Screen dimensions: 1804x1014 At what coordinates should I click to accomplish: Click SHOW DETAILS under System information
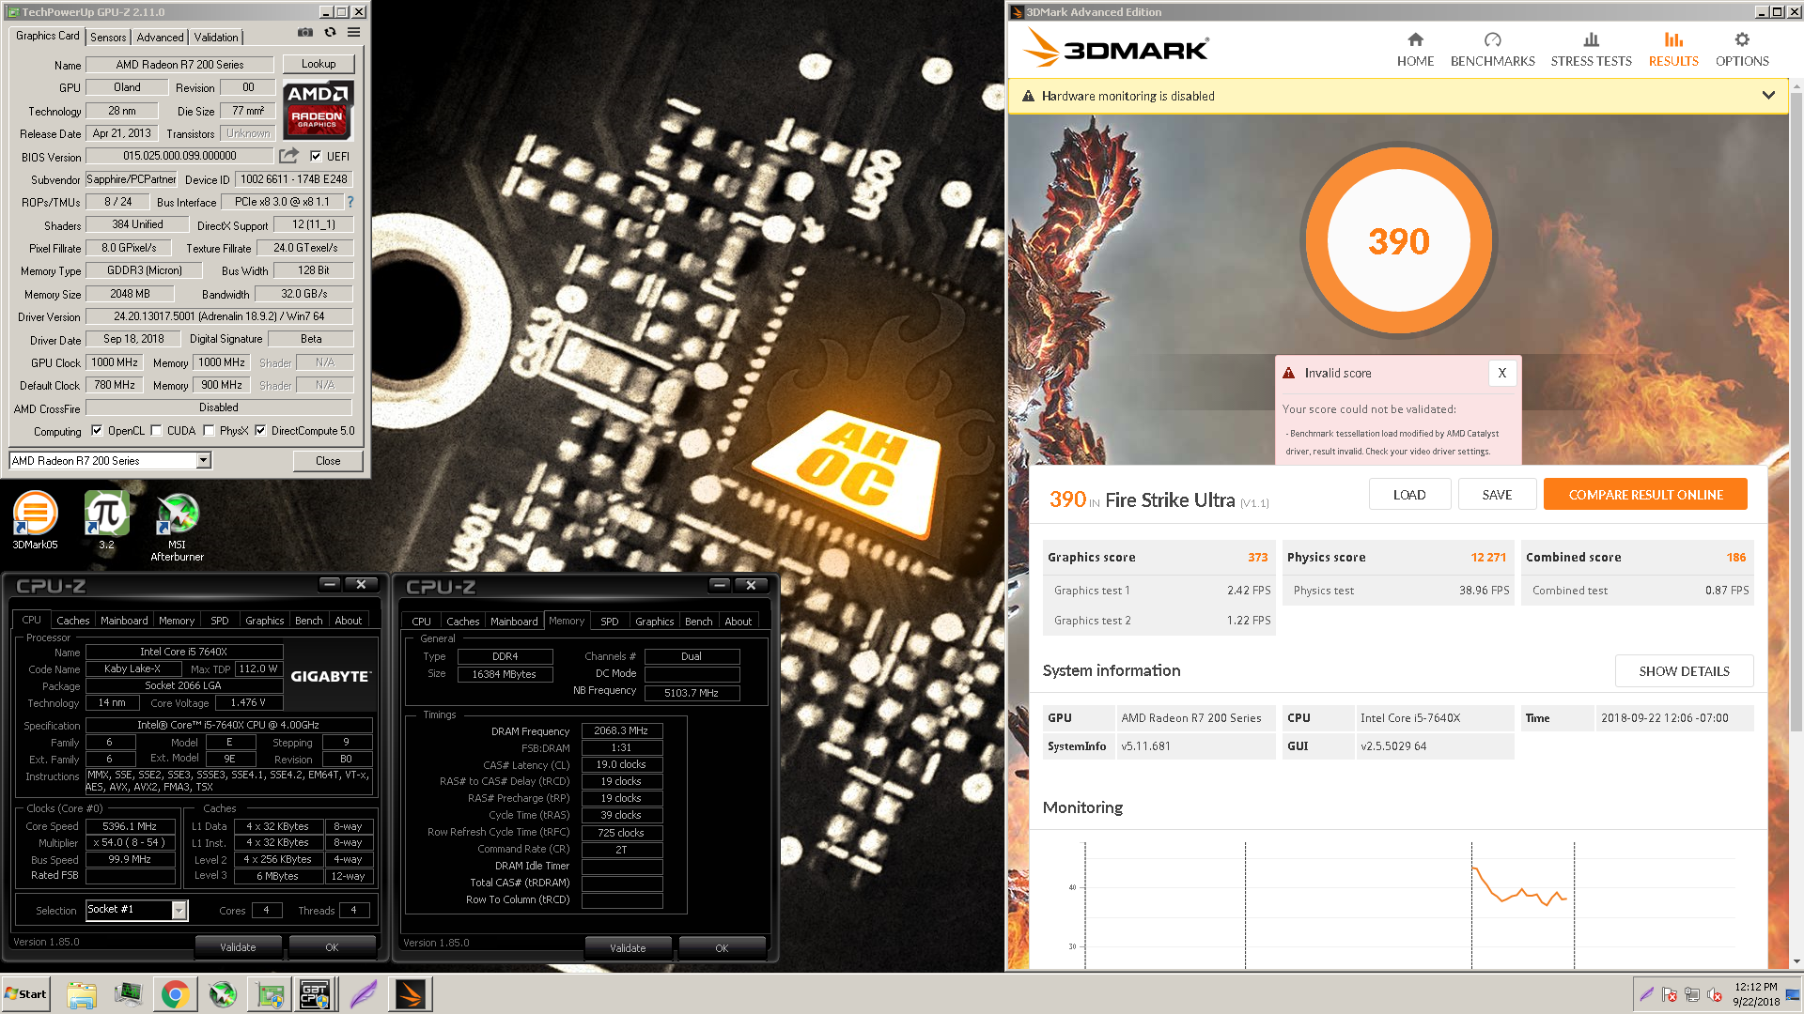[x=1684, y=671]
